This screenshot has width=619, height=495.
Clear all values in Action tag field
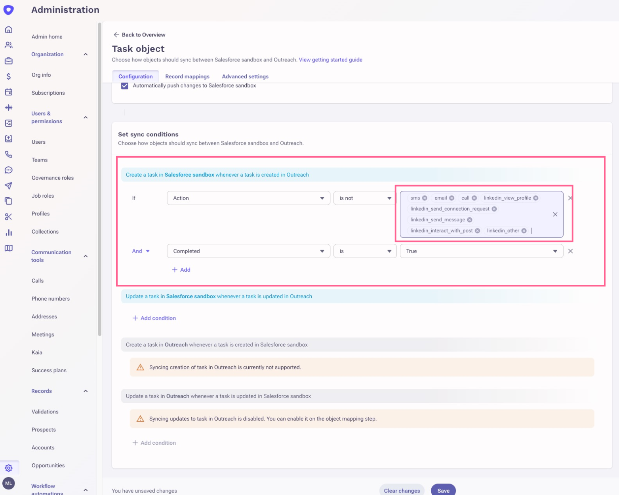coord(555,214)
